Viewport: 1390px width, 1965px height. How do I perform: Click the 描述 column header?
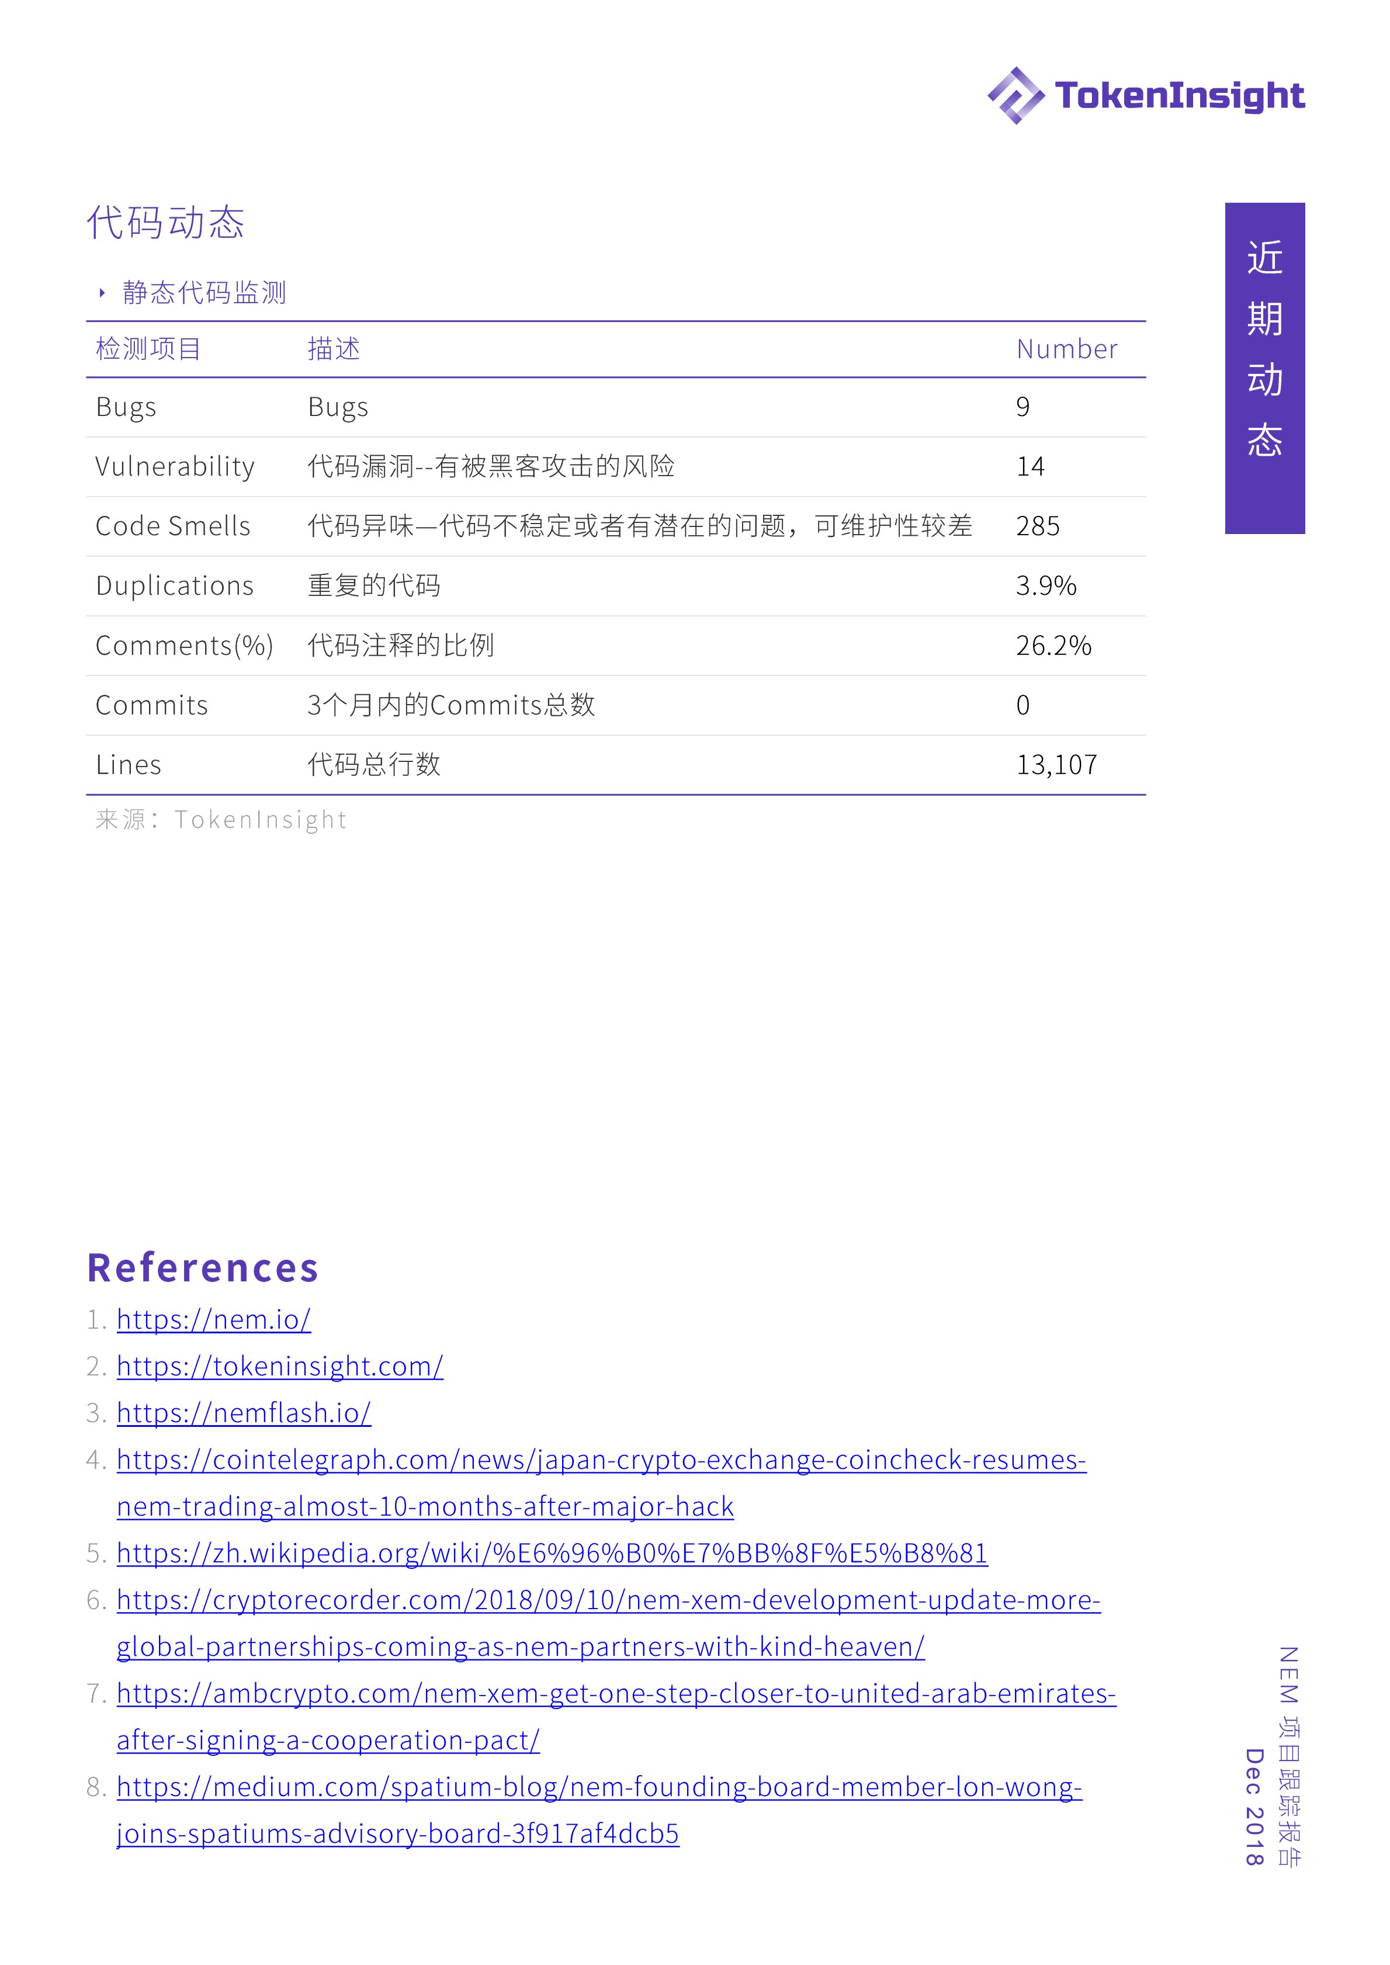coord(334,349)
